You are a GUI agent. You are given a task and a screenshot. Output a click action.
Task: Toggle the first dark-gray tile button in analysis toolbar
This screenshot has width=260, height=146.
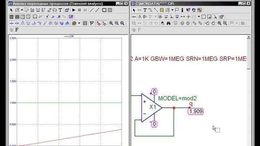tap(12, 17)
